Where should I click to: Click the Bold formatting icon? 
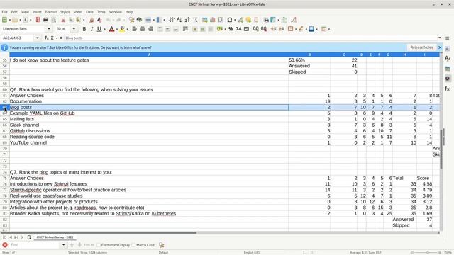click(84, 29)
